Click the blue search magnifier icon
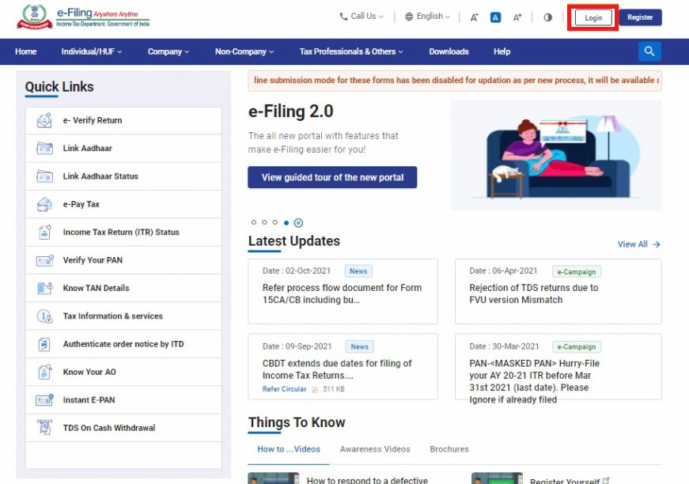This screenshot has width=689, height=484. pos(649,51)
